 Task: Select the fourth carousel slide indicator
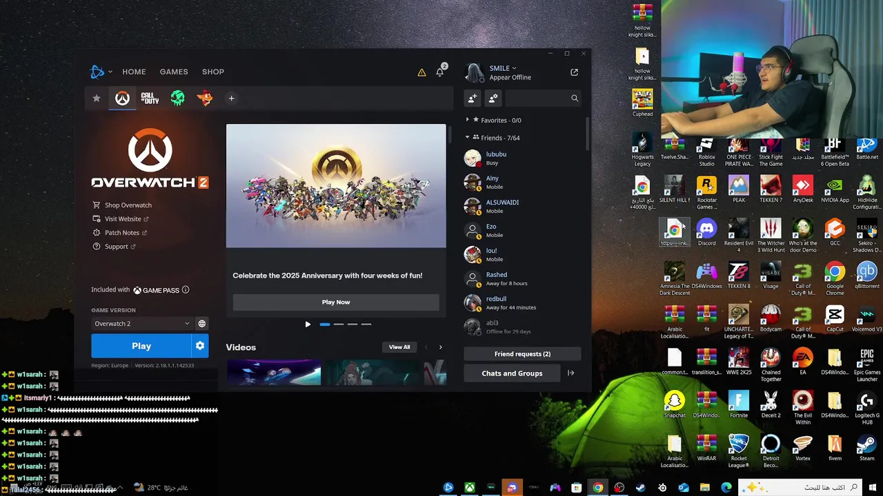click(x=366, y=324)
